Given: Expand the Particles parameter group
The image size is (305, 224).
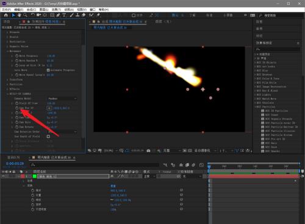Looking at the screenshot, I should [7, 84].
